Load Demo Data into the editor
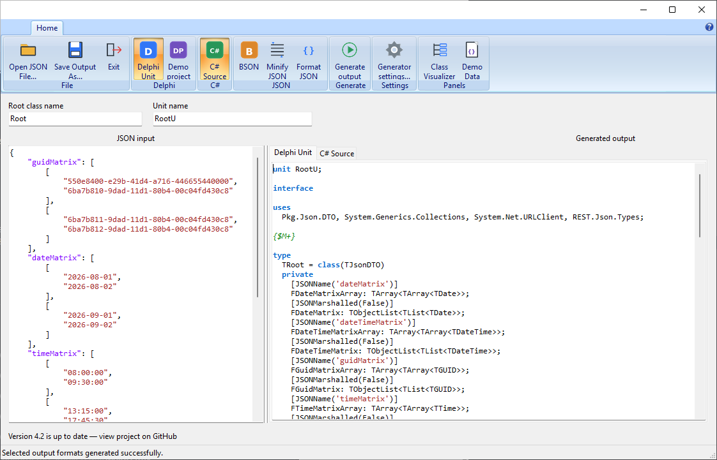717x460 pixels. pos(472,60)
